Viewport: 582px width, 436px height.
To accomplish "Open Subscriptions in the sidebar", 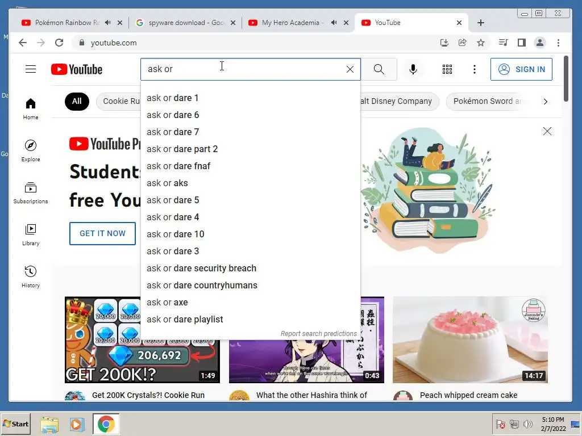I will tap(31, 193).
